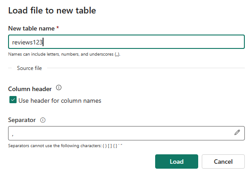252x179 pixels.
Task: Click the 'Use header for column names' label
Action: [60, 100]
